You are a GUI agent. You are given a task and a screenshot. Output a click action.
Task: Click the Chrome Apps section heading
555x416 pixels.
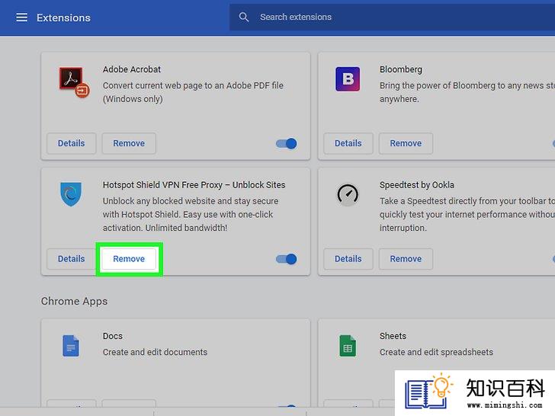pos(74,302)
